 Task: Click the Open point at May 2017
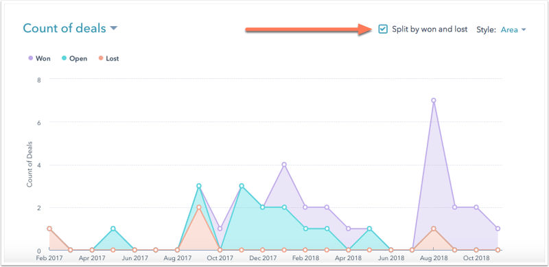[113, 229]
